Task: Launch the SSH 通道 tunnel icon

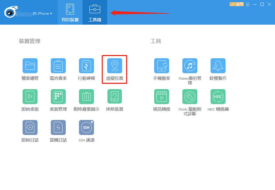Action: coord(87,127)
